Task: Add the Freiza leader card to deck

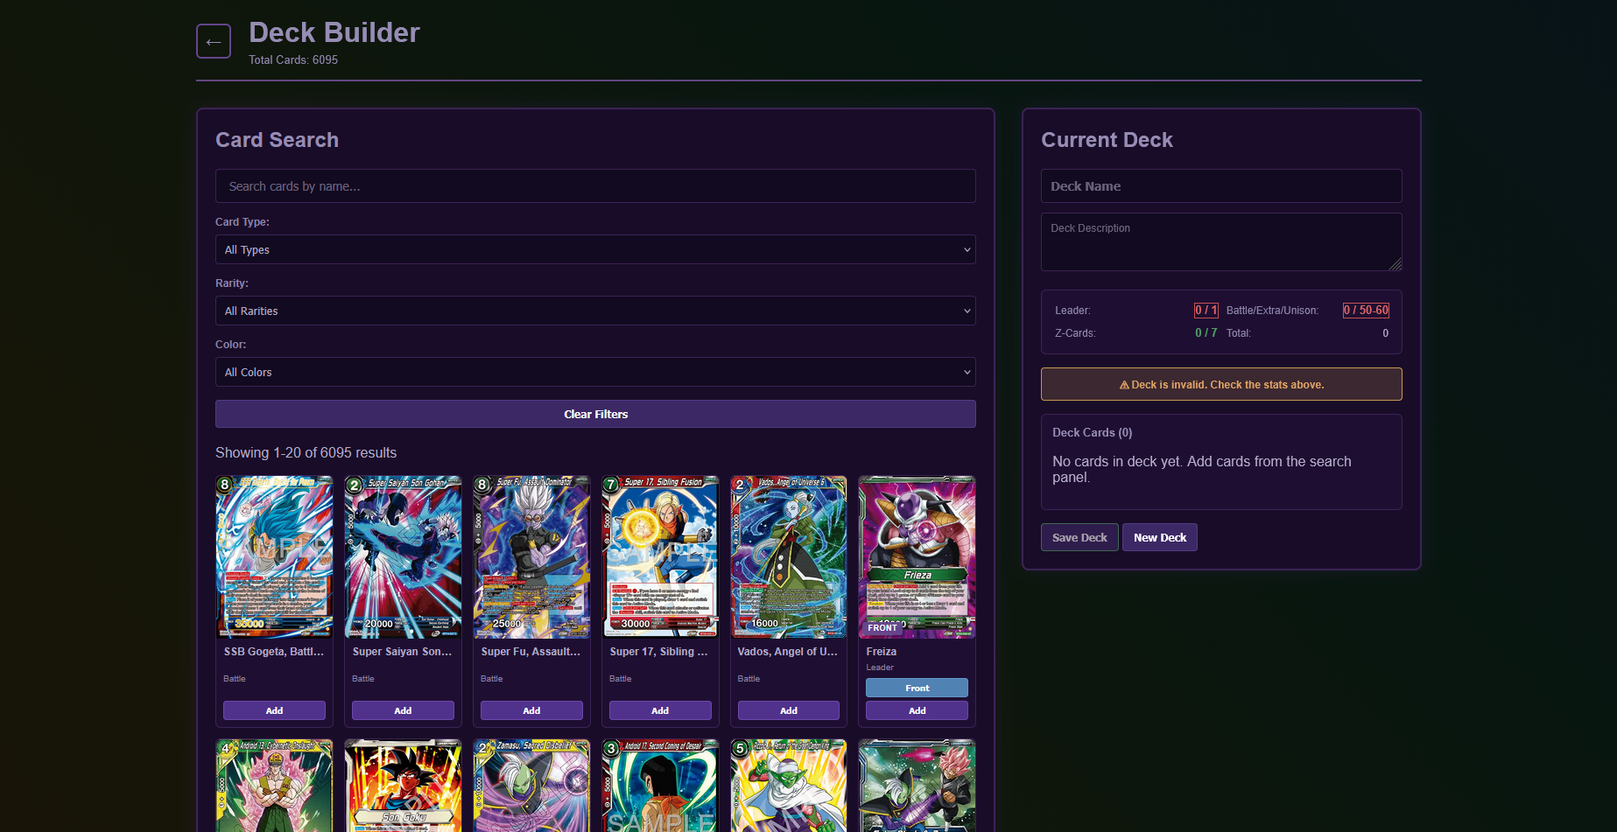Action: pos(917,710)
